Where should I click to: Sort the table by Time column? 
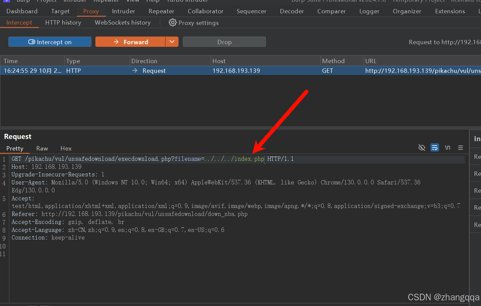(32, 61)
